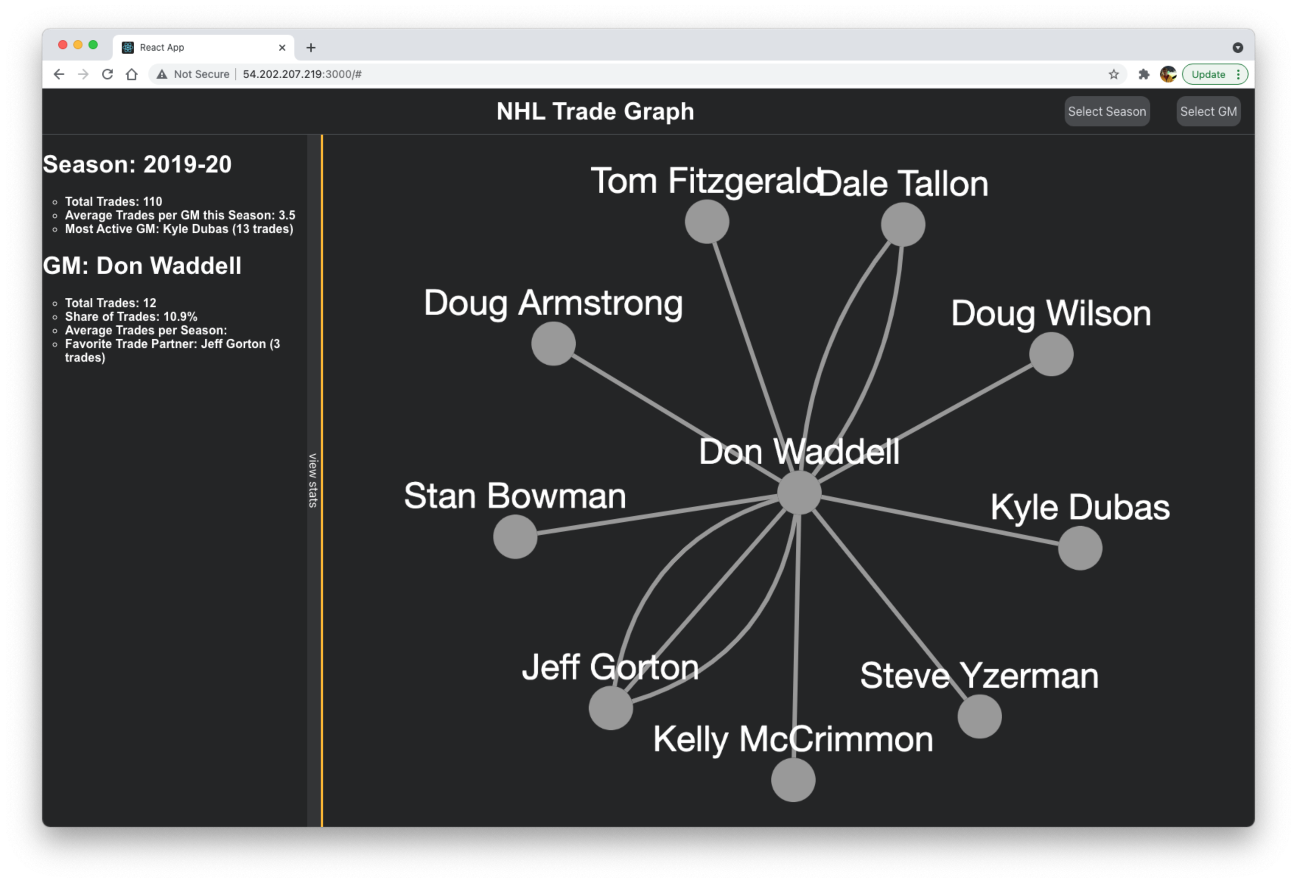This screenshot has width=1297, height=883.
Task: Go back to the previous page
Action: click(59, 74)
